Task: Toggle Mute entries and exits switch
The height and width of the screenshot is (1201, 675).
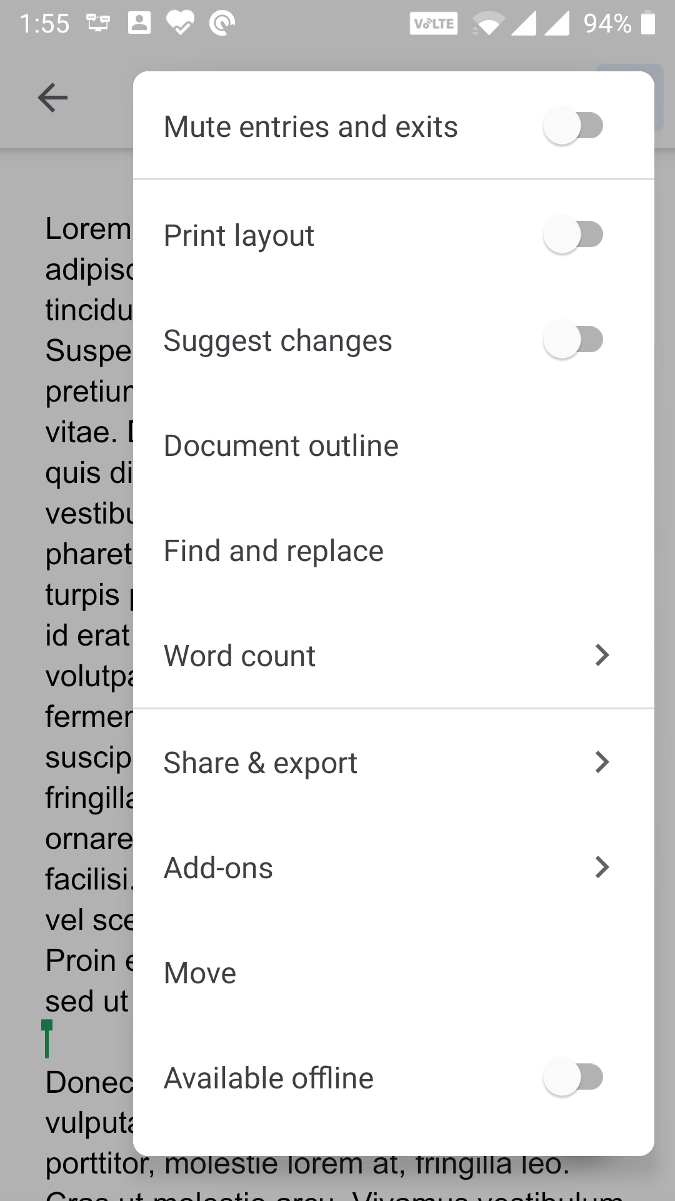Action: click(573, 126)
